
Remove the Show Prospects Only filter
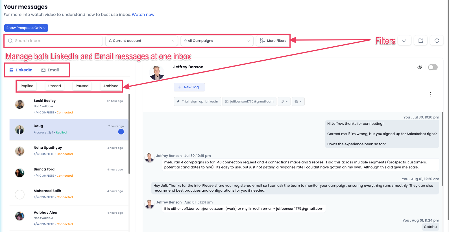44,28
